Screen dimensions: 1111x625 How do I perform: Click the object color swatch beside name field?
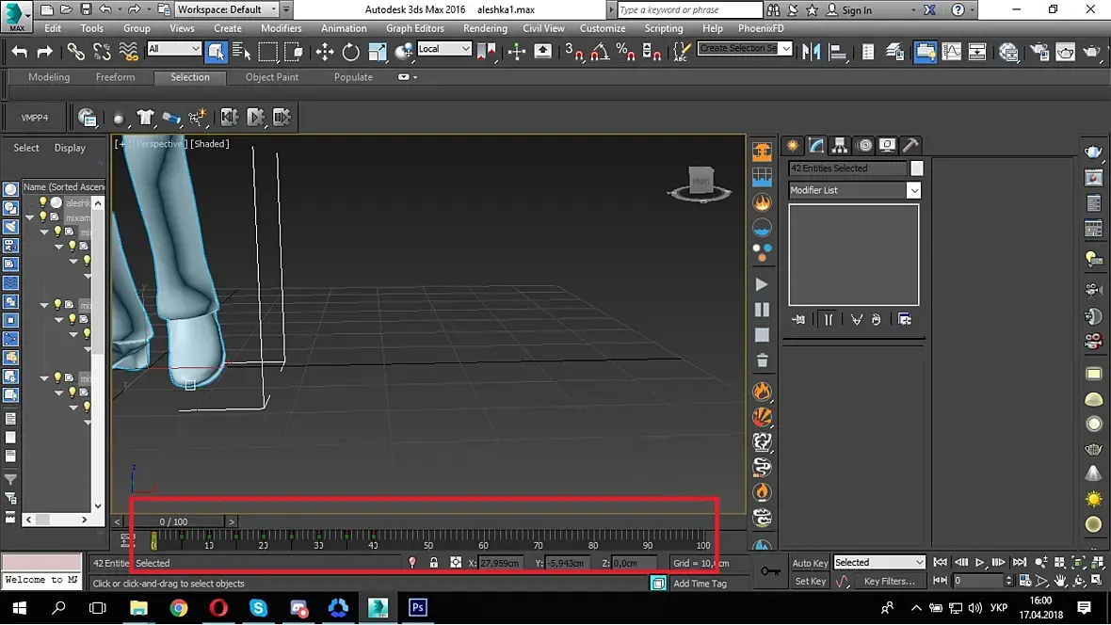click(x=917, y=168)
